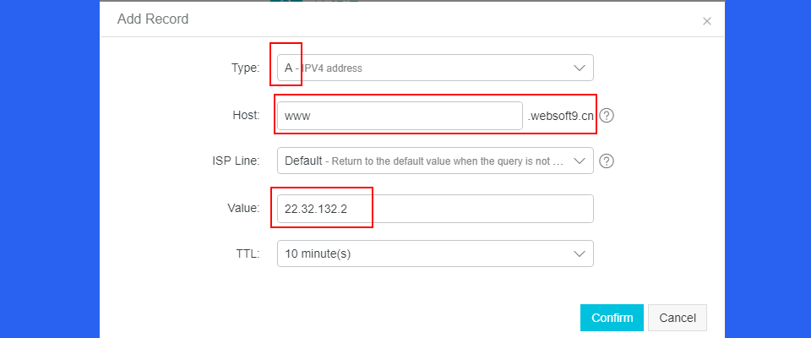The height and width of the screenshot is (338, 811).
Task: Expand the ISP Line chevron arrow
Action: [580, 161]
